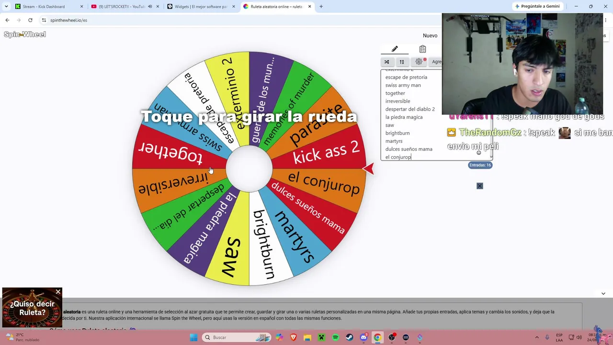
Task: Click the 'el conjurop' line in the entries box
Action: pos(398,157)
